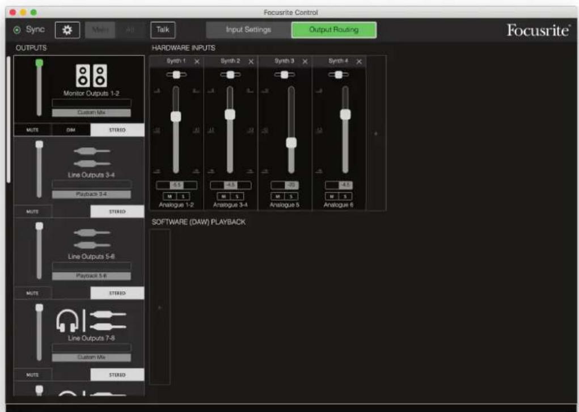This screenshot has height=412, width=579.
Task: Click the Synth 1 level value box
Action: 176,185
